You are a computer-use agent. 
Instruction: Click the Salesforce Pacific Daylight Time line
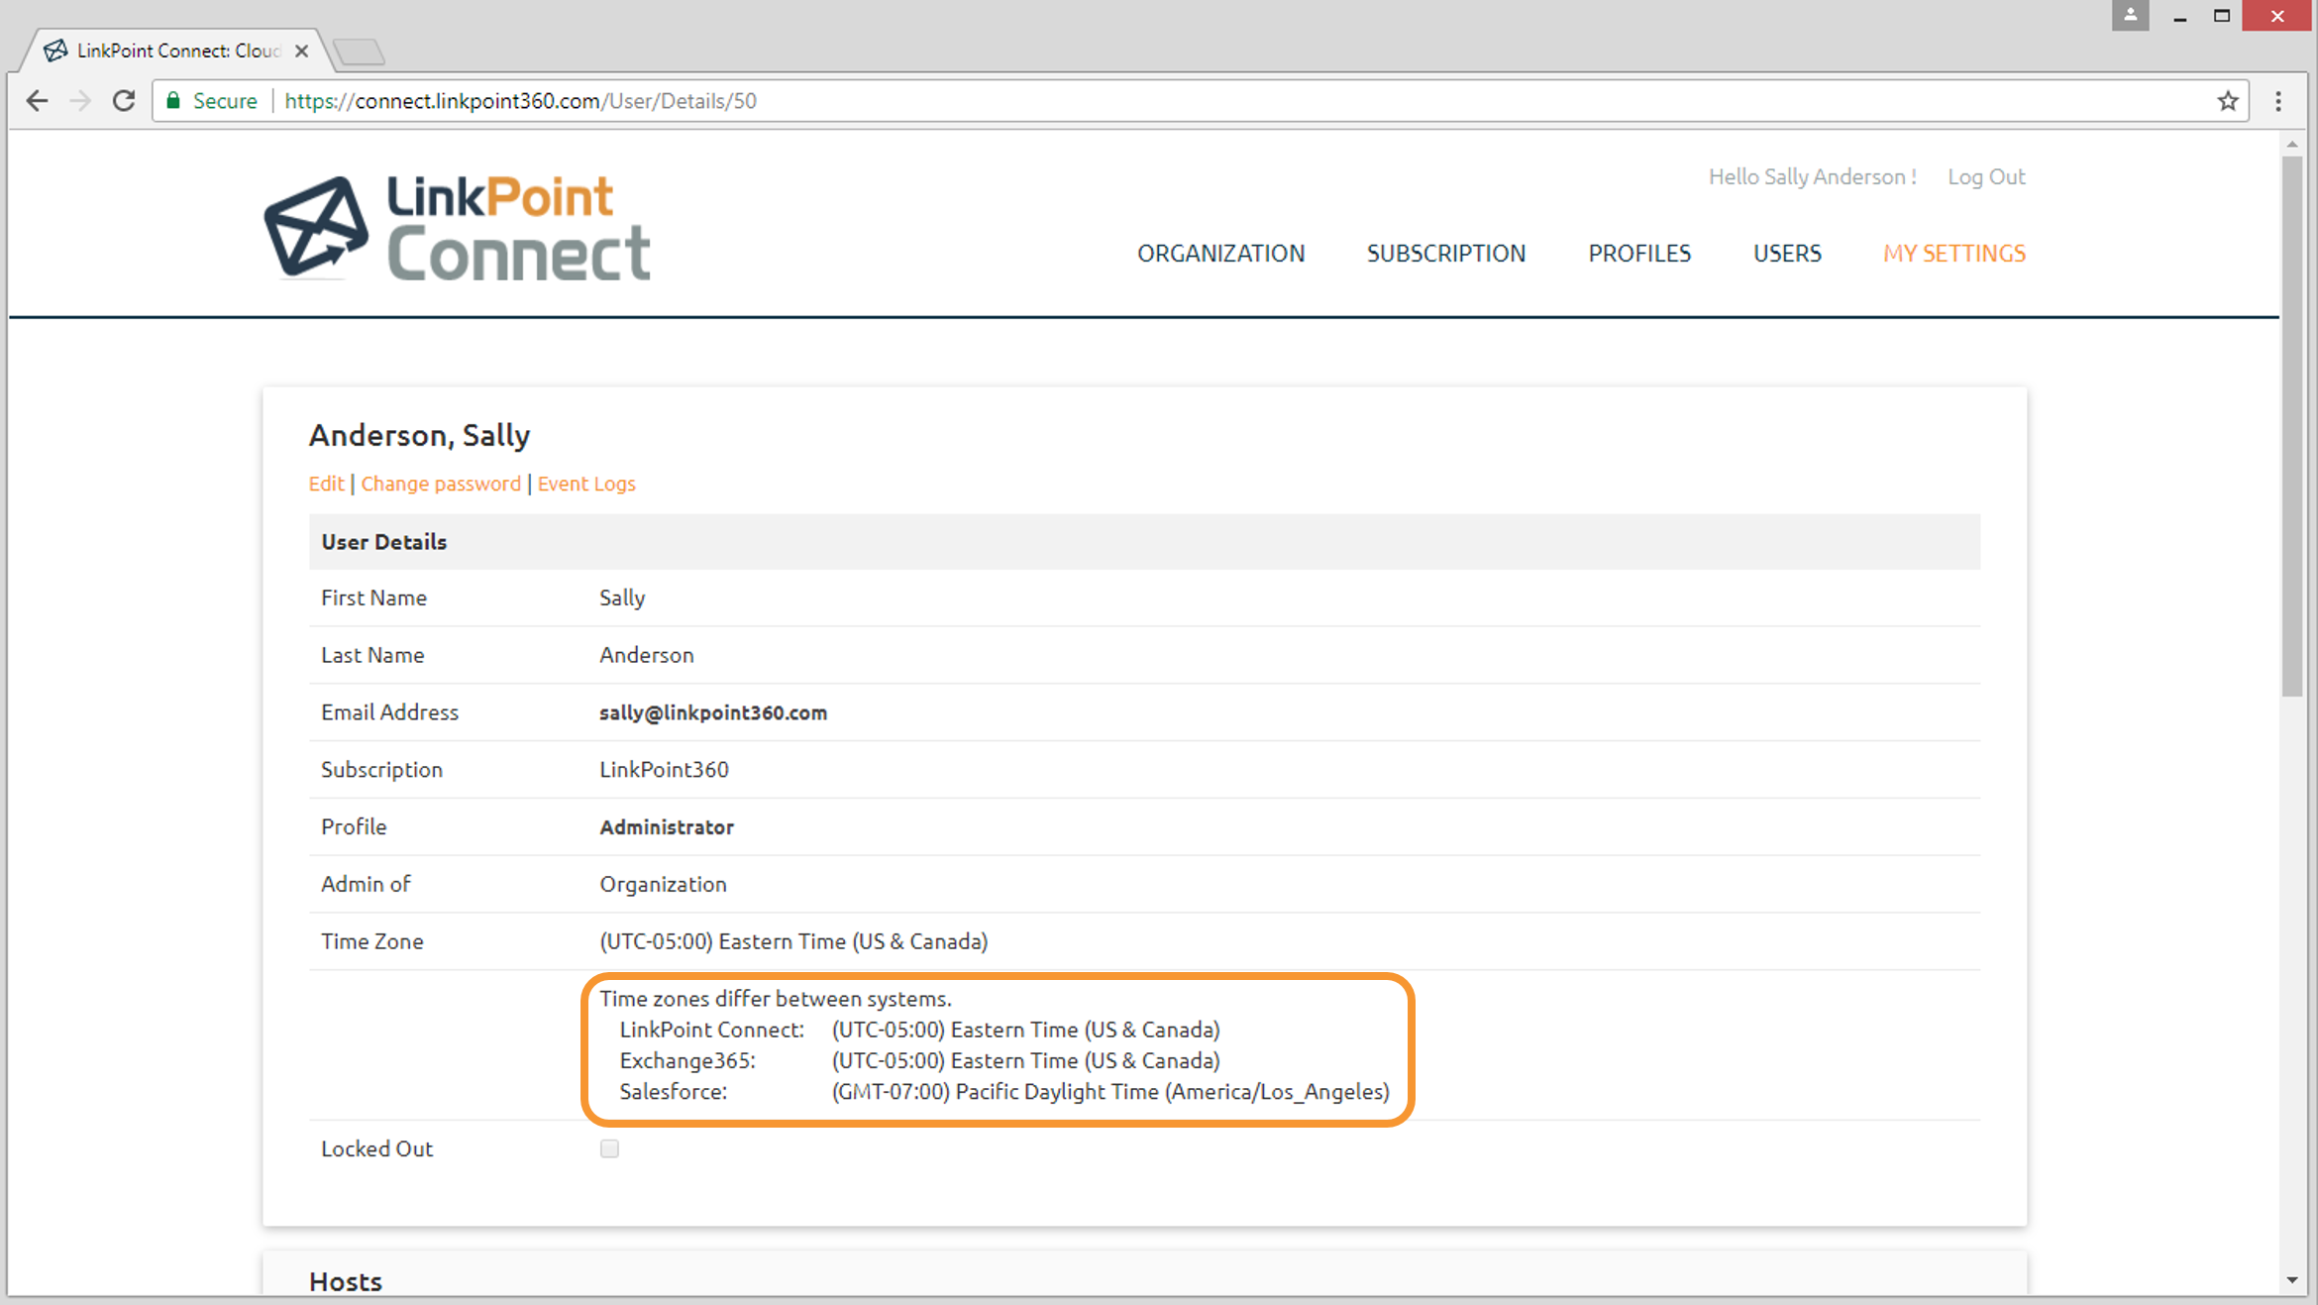[x=1004, y=1092]
